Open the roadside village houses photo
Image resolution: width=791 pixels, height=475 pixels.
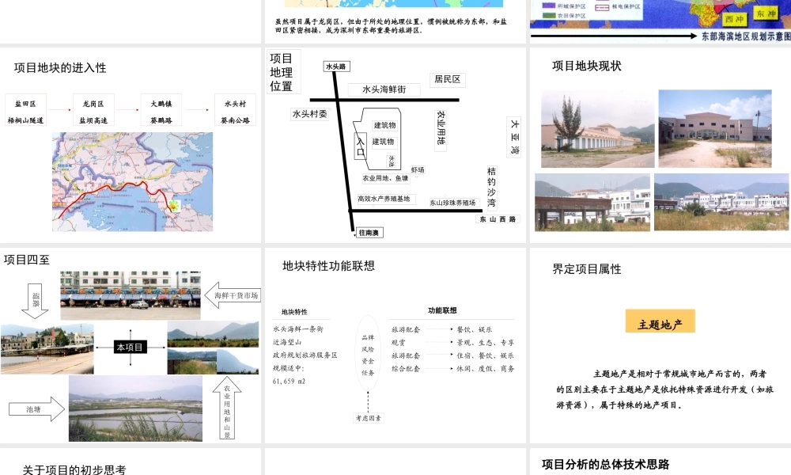pyautogui.click(x=47, y=349)
